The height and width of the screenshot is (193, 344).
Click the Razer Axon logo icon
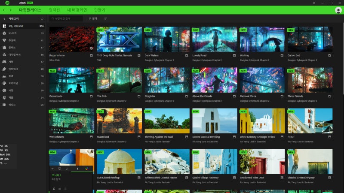pyautogui.click(x=7, y=3)
